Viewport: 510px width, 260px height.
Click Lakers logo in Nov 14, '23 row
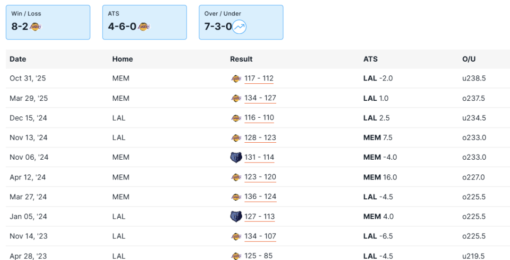pyautogui.click(x=236, y=236)
